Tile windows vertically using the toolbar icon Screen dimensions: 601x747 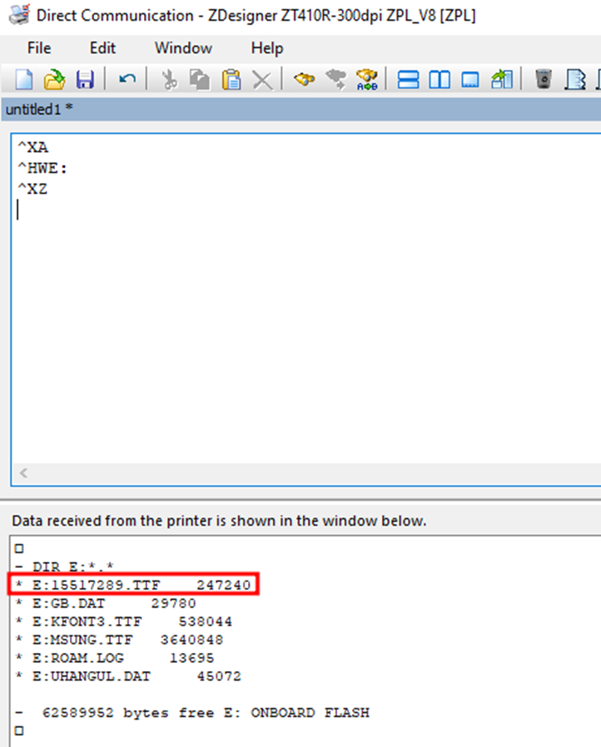click(439, 79)
